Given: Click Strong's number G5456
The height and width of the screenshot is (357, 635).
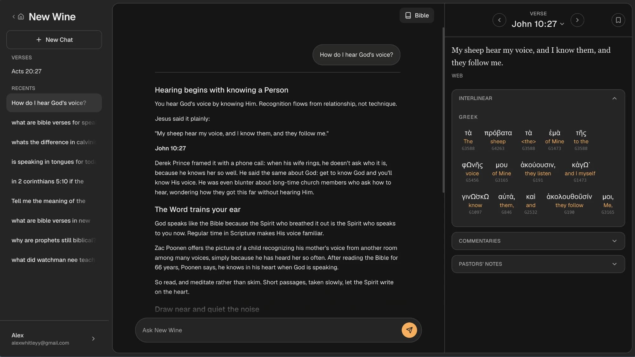Looking at the screenshot, I should click(472, 180).
